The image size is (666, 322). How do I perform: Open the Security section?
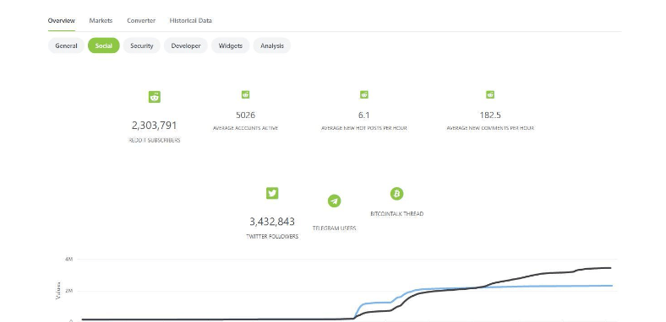click(x=141, y=46)
